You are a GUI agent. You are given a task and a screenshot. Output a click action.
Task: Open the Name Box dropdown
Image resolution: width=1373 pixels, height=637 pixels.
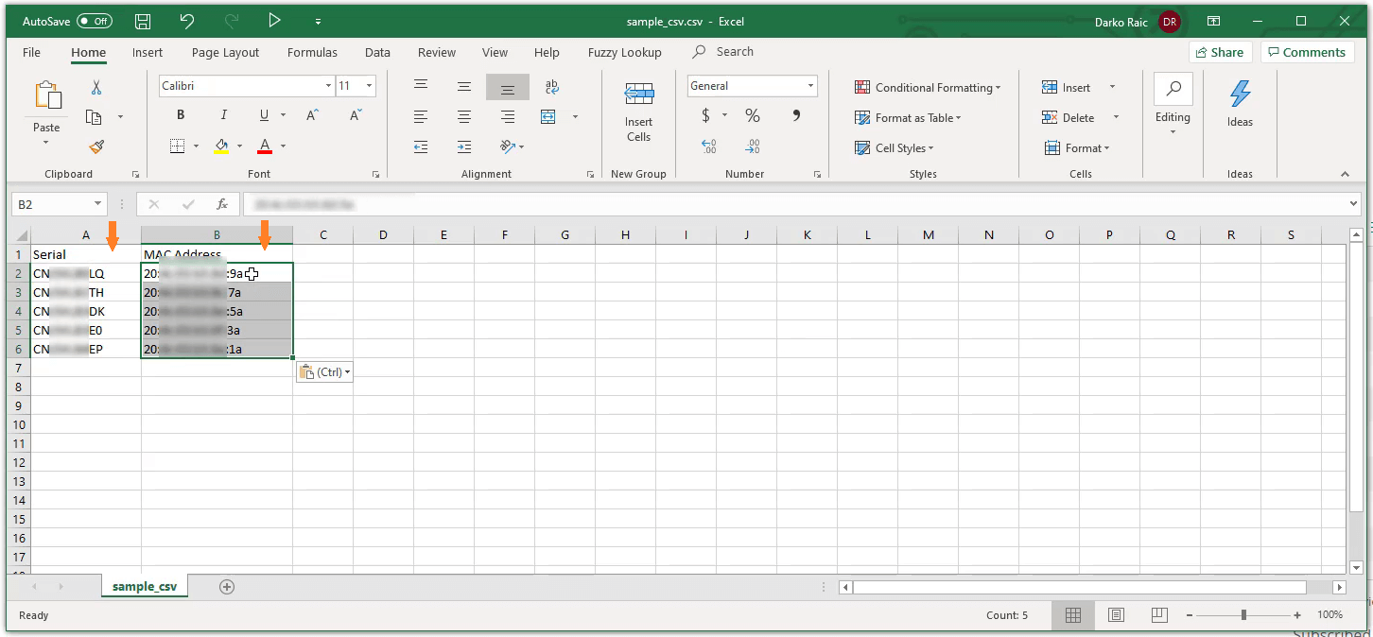[98, 204]
